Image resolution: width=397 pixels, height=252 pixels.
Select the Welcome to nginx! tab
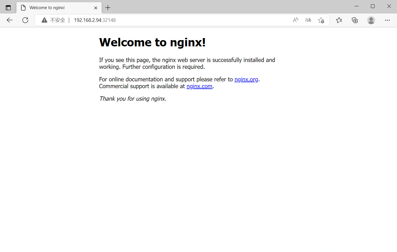(x=51, y=8)
